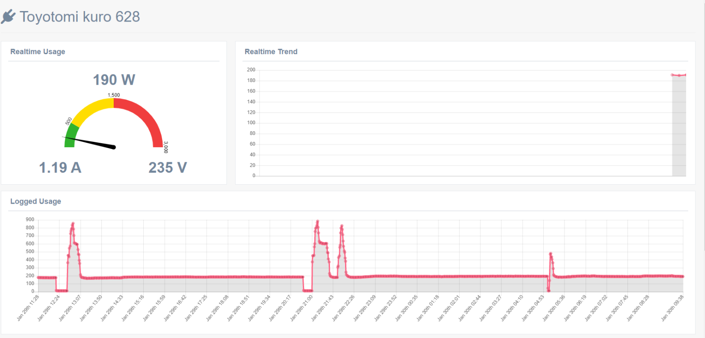Click the 190 W power reading
This screenshot has height=338, width=705.
pyautogui.click(x=114, y=80)
